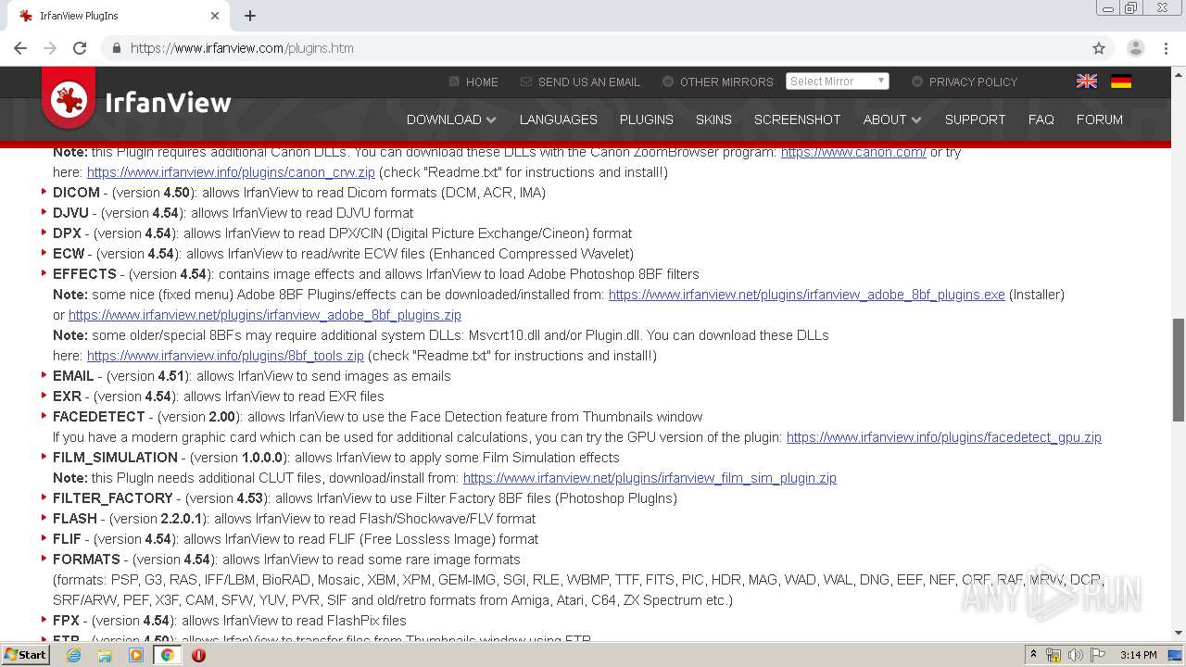The width and height of the screenshot is (1186, 667).
Task: Click the red Opera taskbar icon
Action: coord(198,655)
